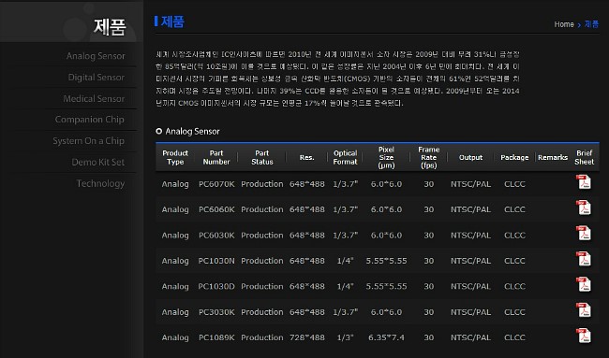Click the Optical Format column header
This screenshot has height=358, width=609.
346,158
